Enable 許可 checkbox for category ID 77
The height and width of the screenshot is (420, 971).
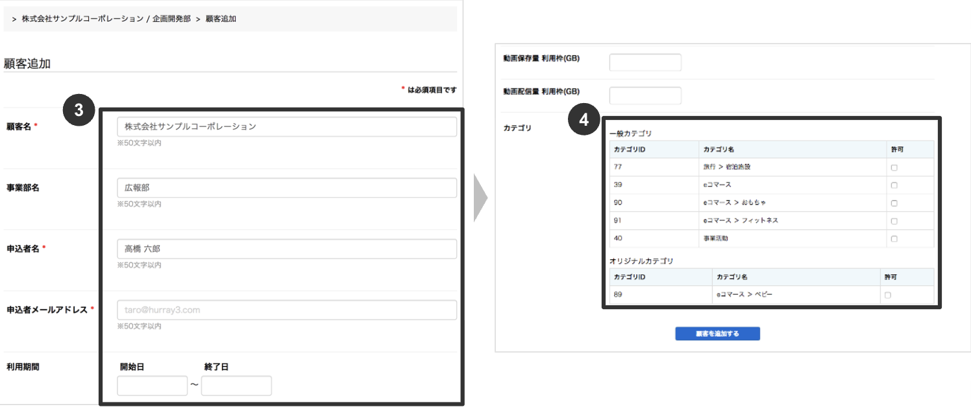[894, 167]
